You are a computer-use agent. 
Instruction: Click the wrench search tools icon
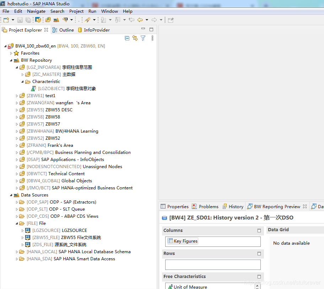(x=65, y=20)
